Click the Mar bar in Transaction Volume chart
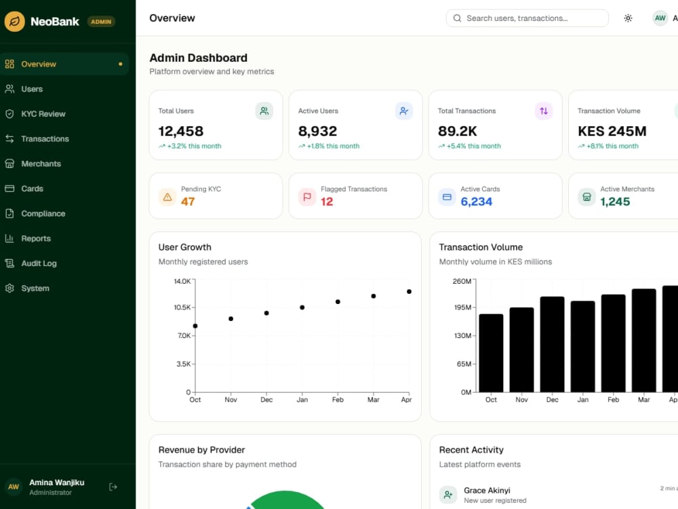This screenshot has width=678, height=509. pyautogui.click(x=644, y=340)
